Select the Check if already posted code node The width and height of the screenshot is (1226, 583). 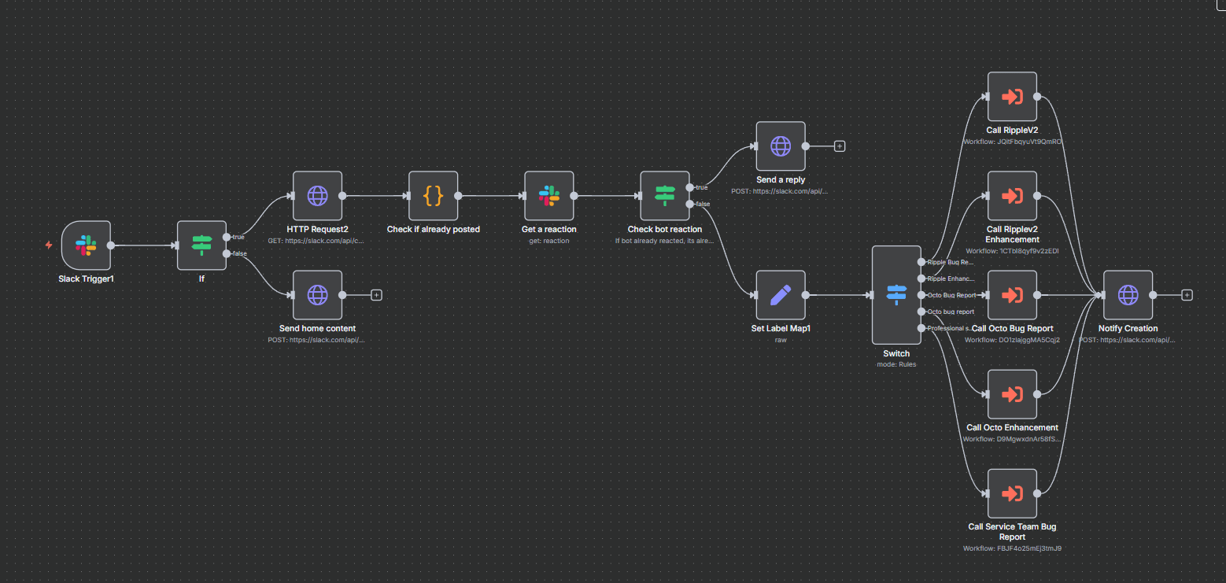pos(433,196)
